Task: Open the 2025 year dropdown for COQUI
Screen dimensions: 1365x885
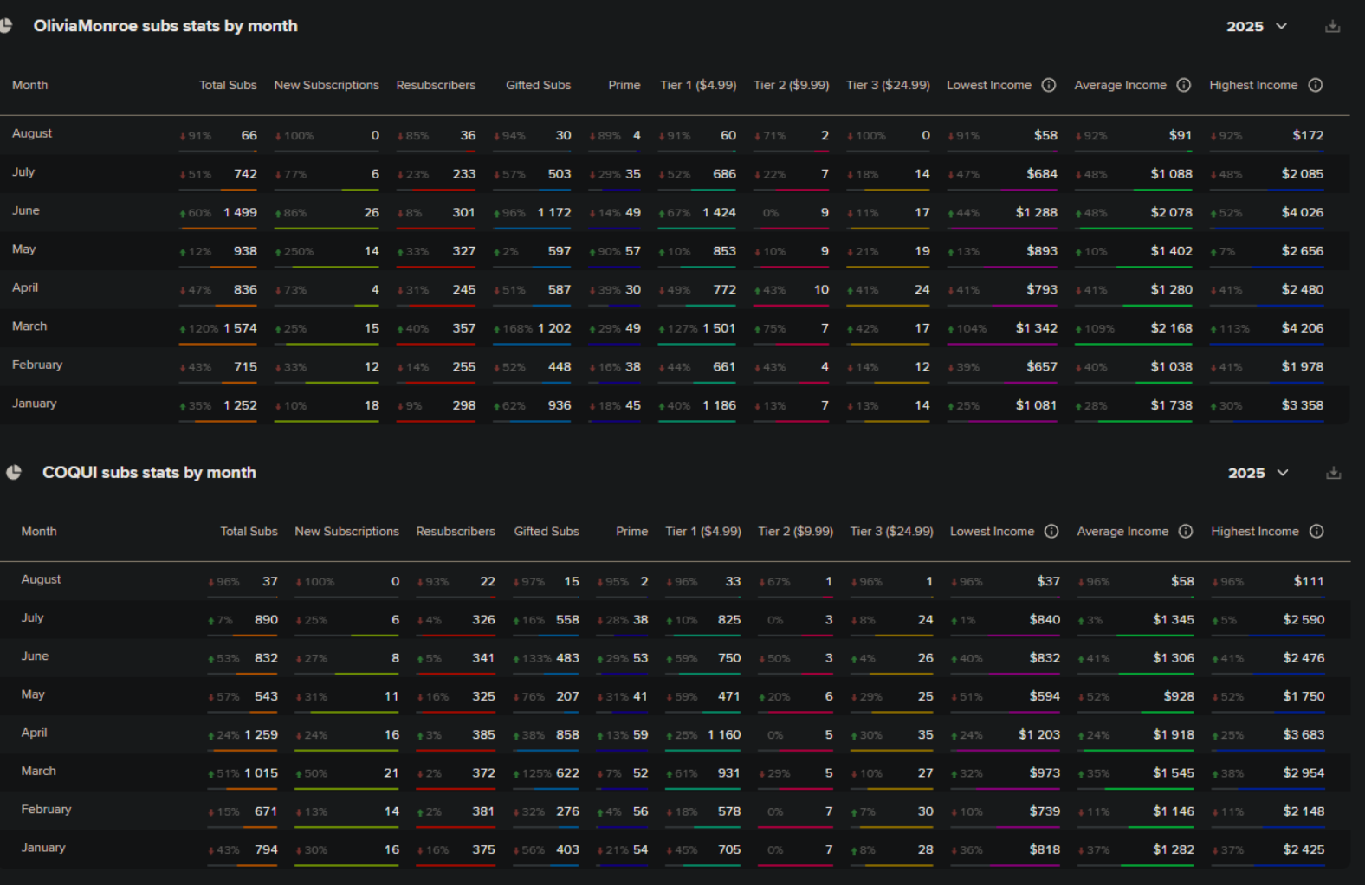Action: click(x=1258, y=473)
